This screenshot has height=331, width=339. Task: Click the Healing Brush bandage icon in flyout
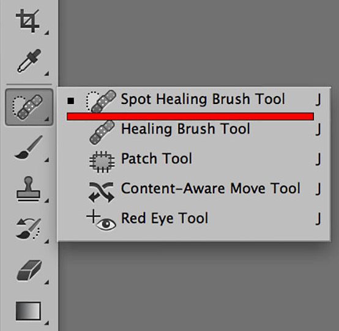(x=102, y=132)
